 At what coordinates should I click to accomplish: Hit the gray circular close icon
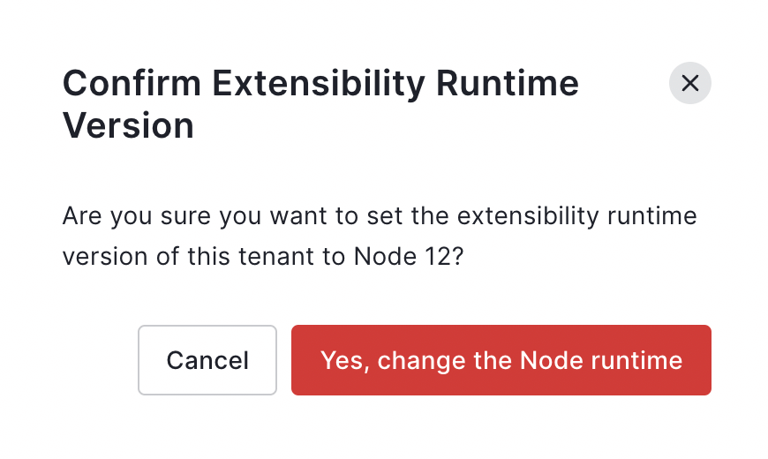pos(690,83)
